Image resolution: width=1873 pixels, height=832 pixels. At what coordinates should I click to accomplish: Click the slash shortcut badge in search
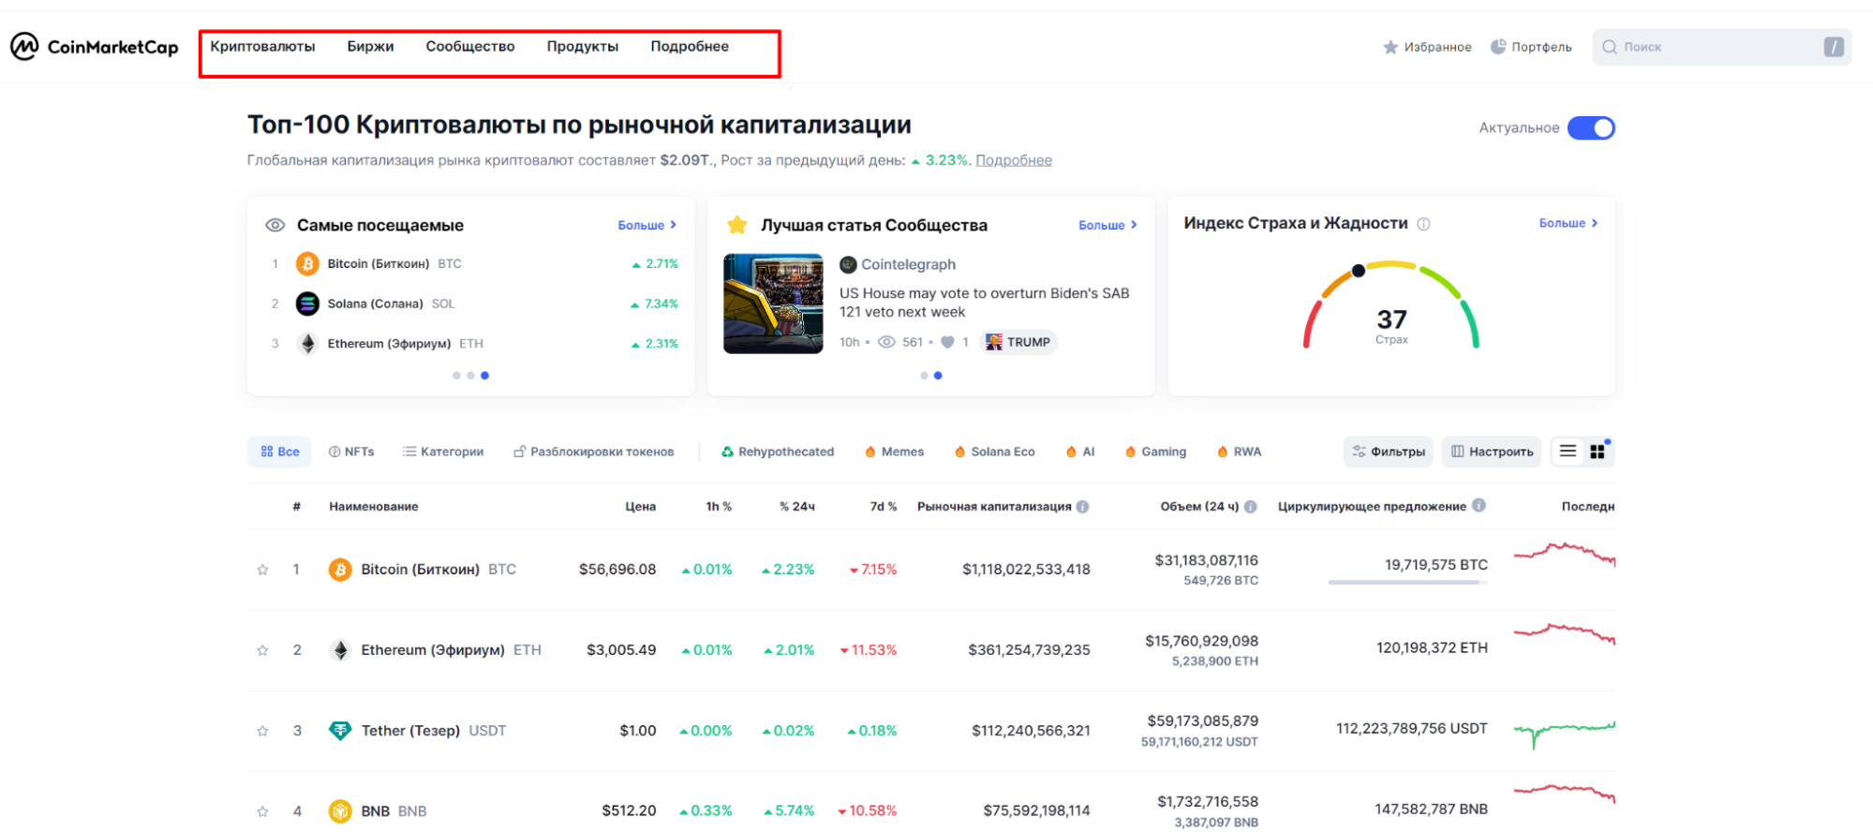[x=1834, y=47]
